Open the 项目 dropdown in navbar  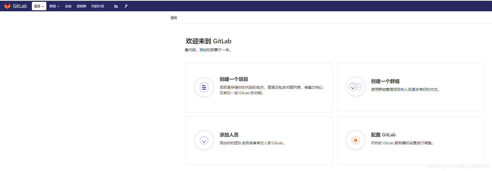tap(39, 6)
